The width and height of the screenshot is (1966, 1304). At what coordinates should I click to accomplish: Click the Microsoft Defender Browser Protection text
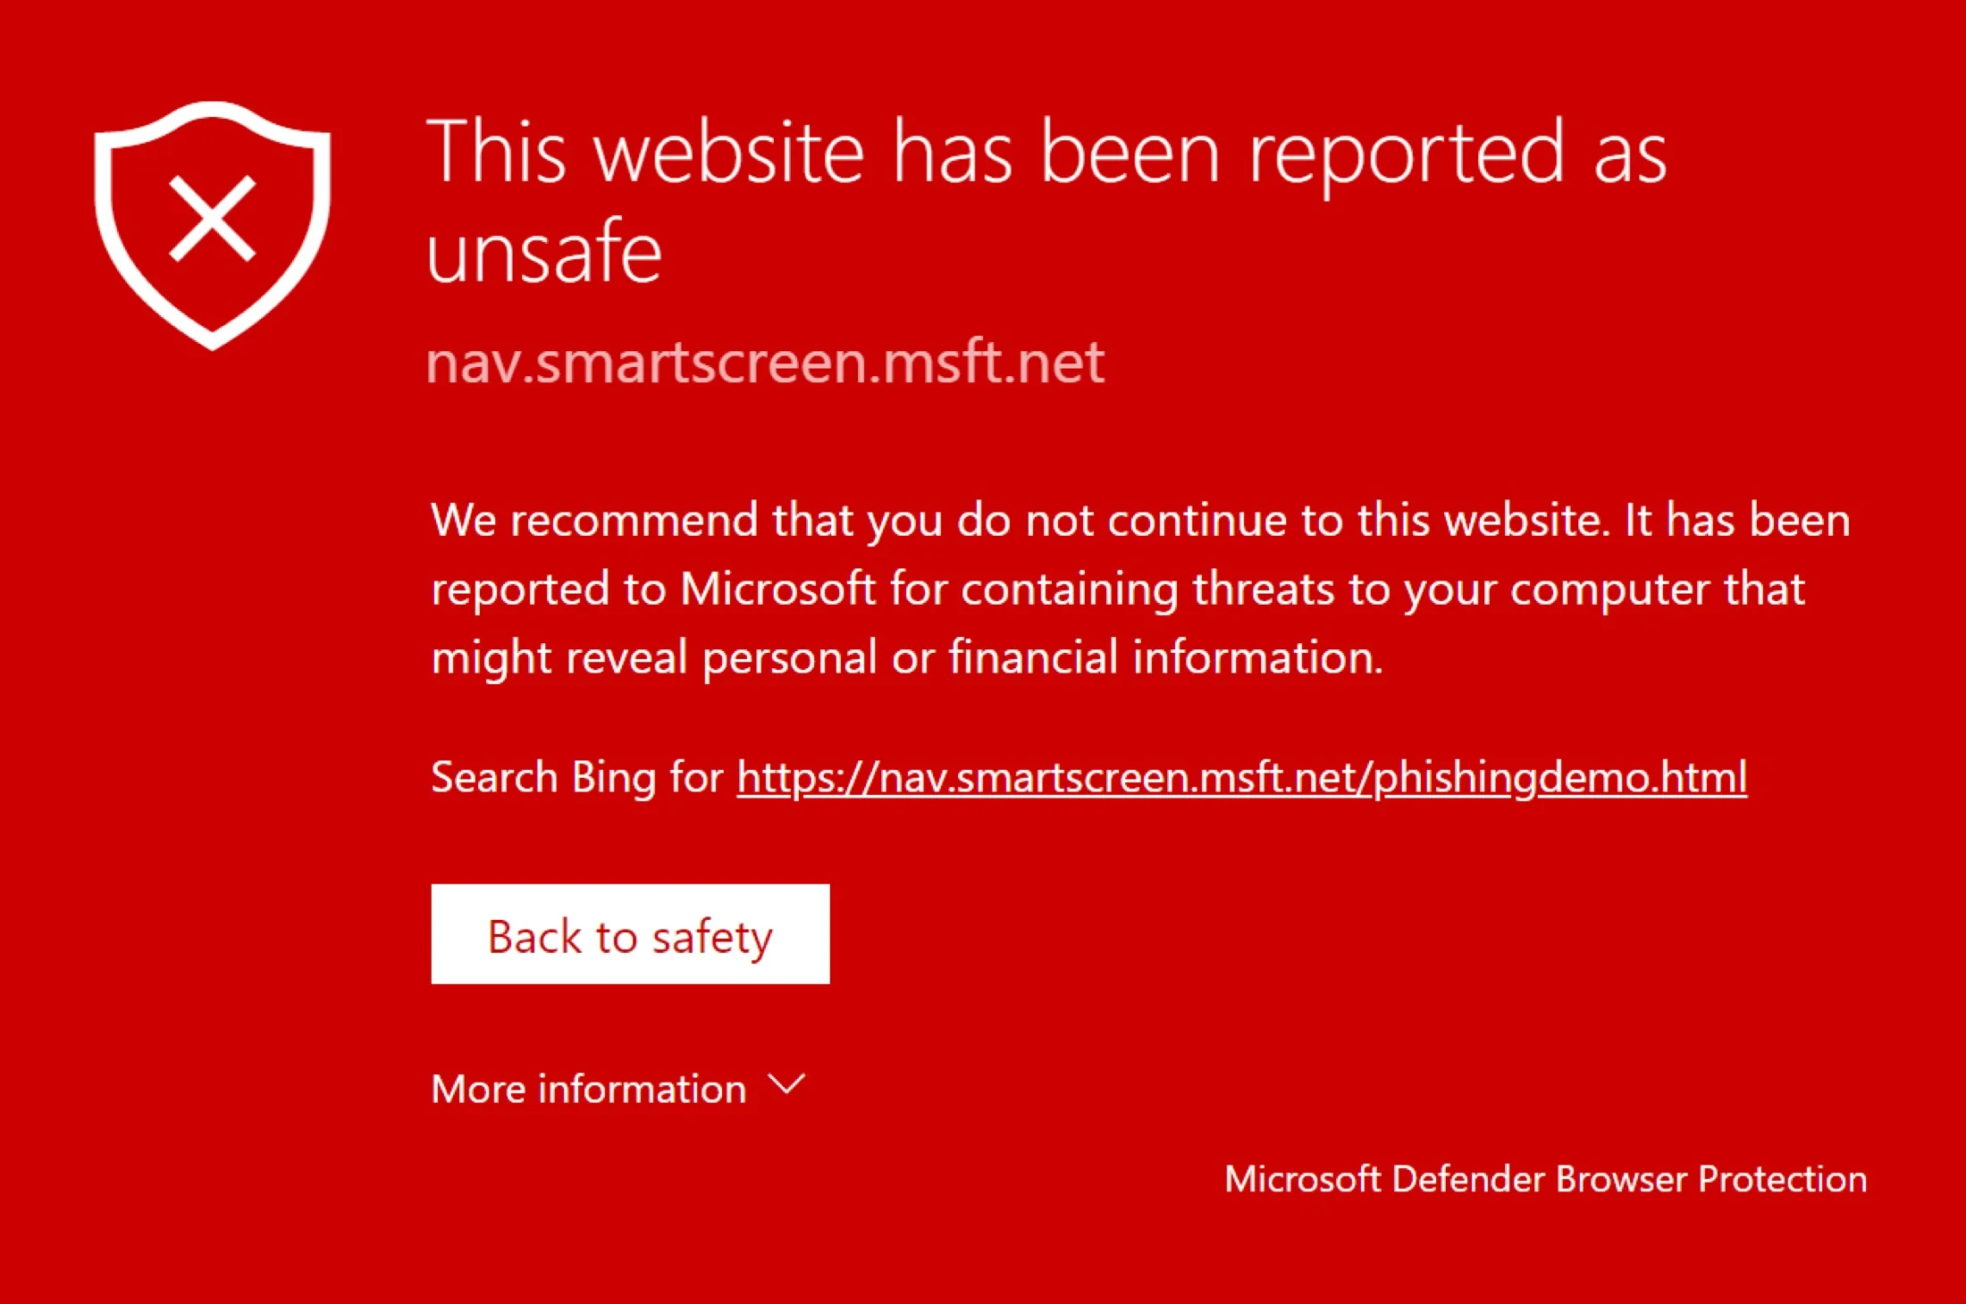point(1545,1179)
